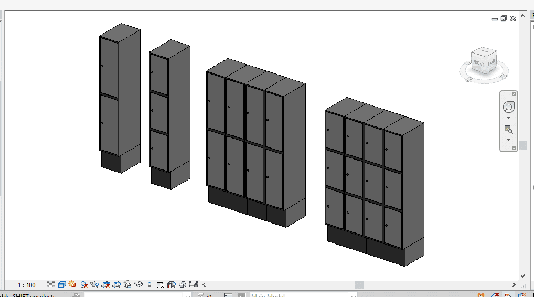Viewport: 534px width, 297px height.
Task: Expand the navigation wheel dropdown arrow
Action: pos(508,118)
